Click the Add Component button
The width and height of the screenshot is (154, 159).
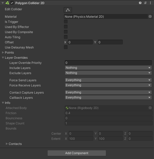[x=77, y=153]
